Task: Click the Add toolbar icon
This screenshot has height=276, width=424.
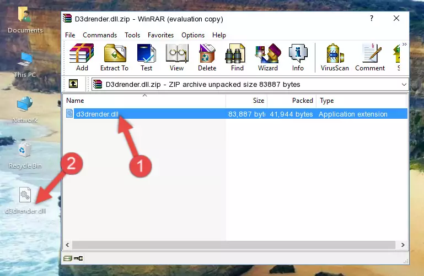Action: tap(82, 57)
